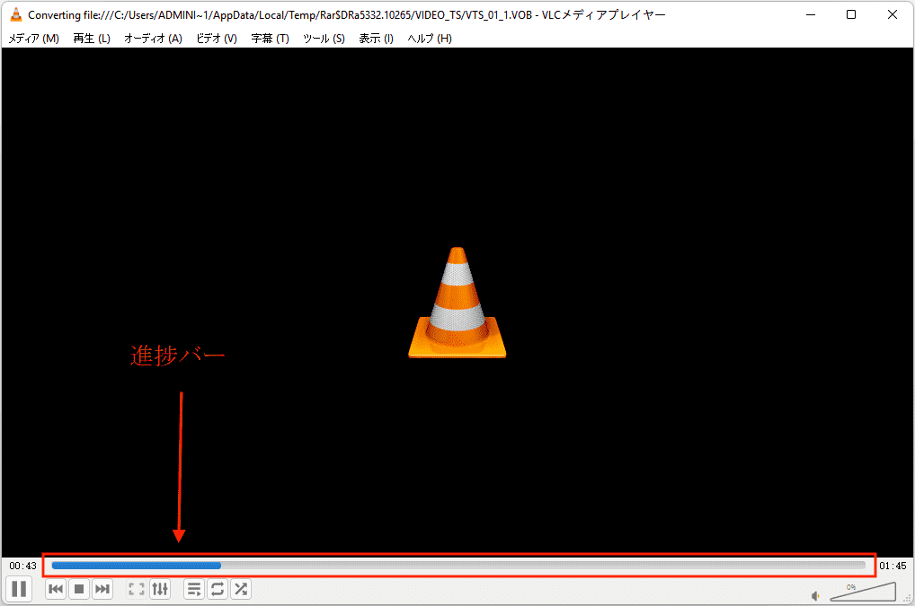The image size is (915, 606).
Task: Maximize the VLC window
Action: tap(851, 14)
